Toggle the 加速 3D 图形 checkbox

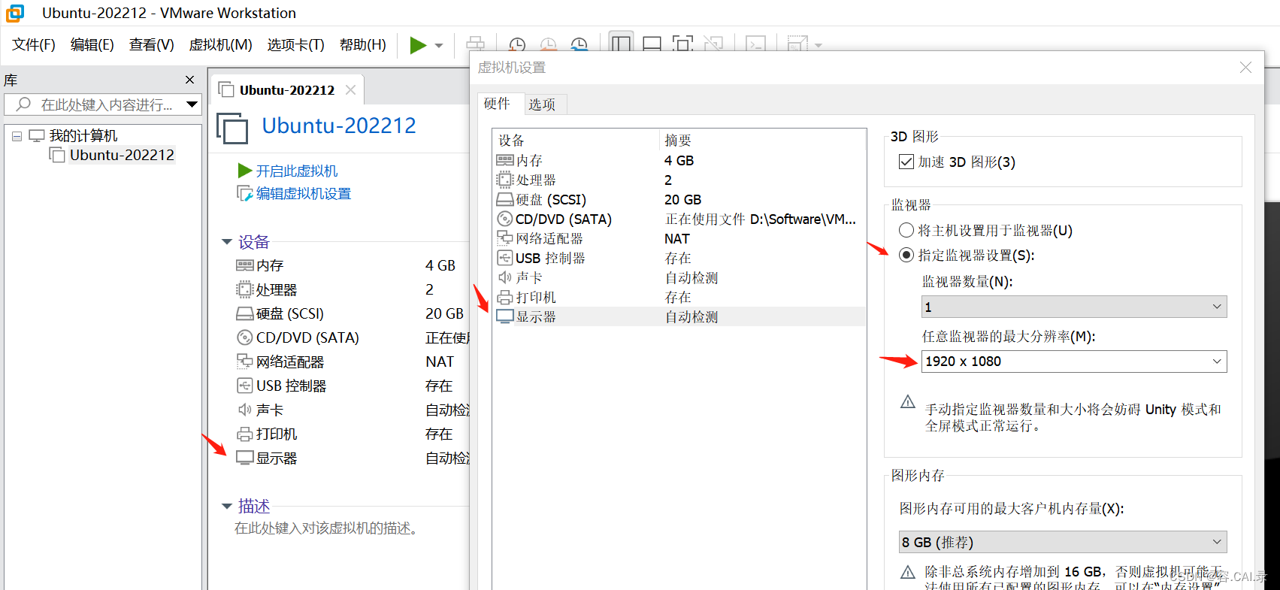pyautogui.click(x=906, y=162)
